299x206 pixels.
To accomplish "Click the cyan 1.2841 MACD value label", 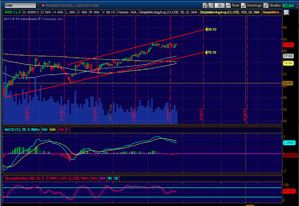I will pos(289,142).
